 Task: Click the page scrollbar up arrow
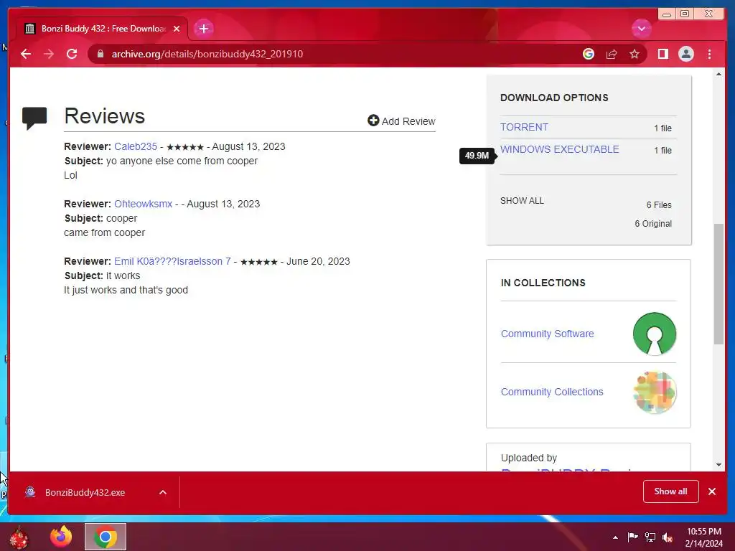tap(719, 74)
